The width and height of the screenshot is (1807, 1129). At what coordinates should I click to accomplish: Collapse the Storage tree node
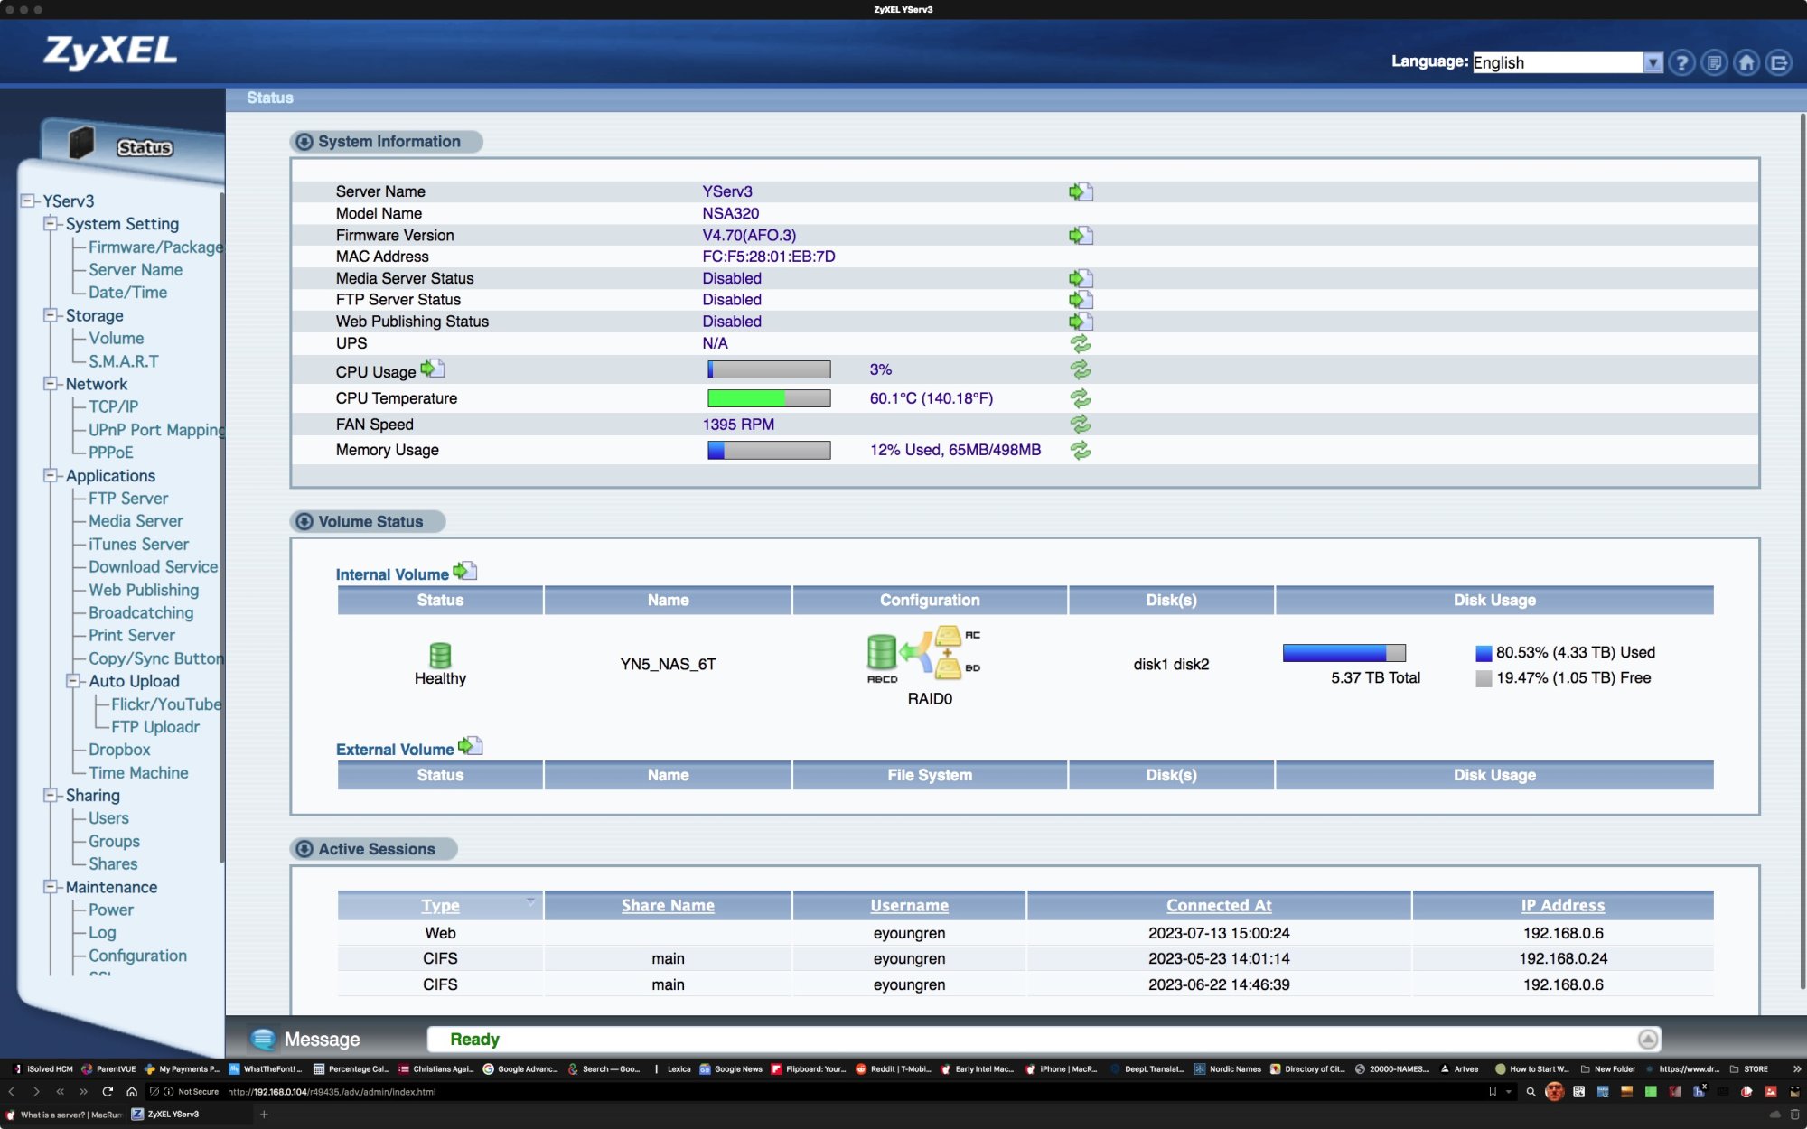(51, 315)
